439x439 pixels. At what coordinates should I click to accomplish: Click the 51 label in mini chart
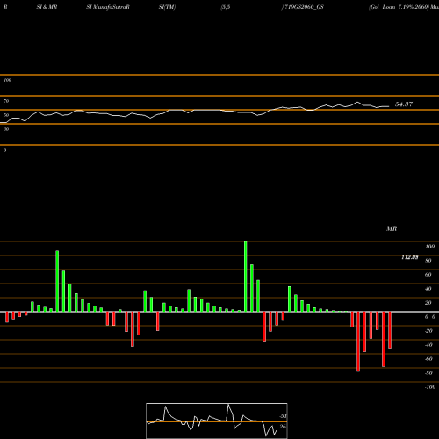[283, 416]
